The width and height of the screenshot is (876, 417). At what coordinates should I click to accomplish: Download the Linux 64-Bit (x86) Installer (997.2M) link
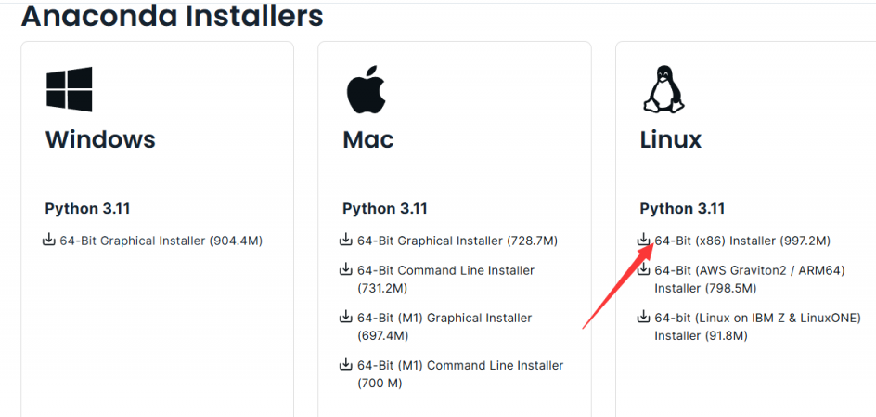coord(742,241)
